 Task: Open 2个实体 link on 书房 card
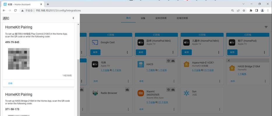[x=117, y=70]
